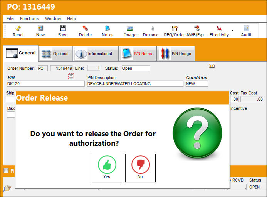The image size is (267, 197).
Task: Open Notes from the toolbar
Action: click(x=107, y=31)
